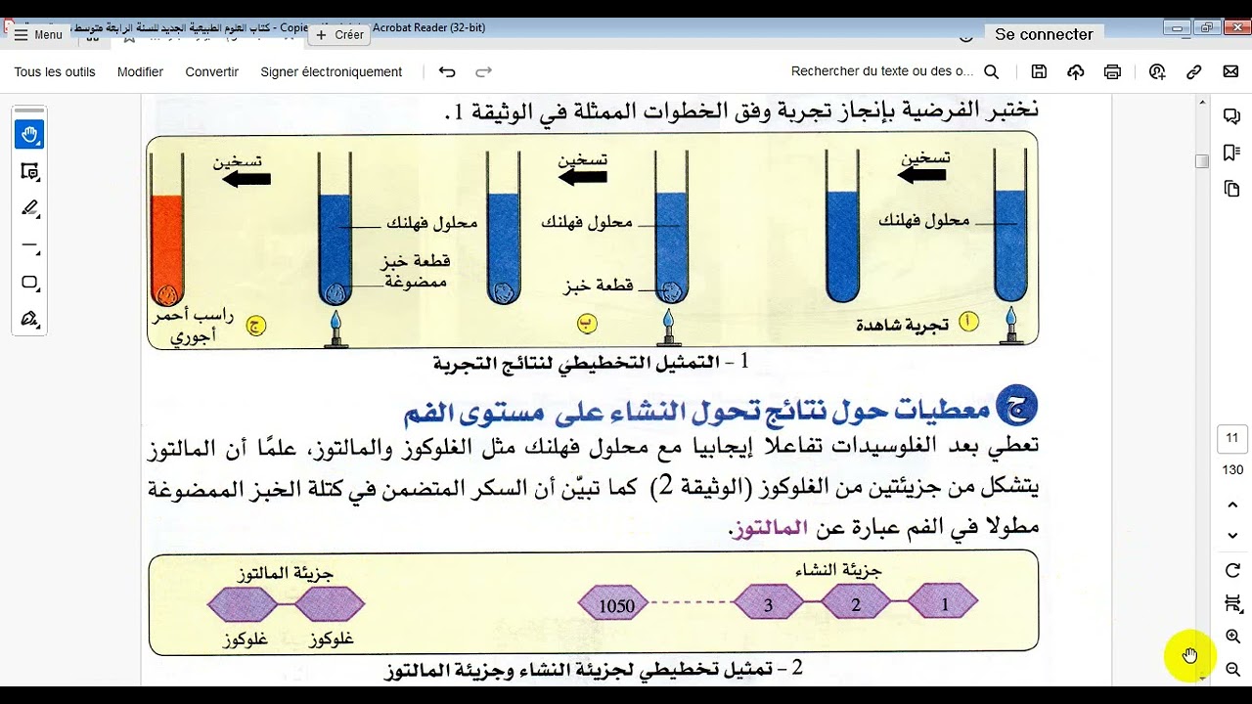This screenshot has height=704, width=1252.
Task: Click the send by email envelope icon
Action: pos(1230,72)
